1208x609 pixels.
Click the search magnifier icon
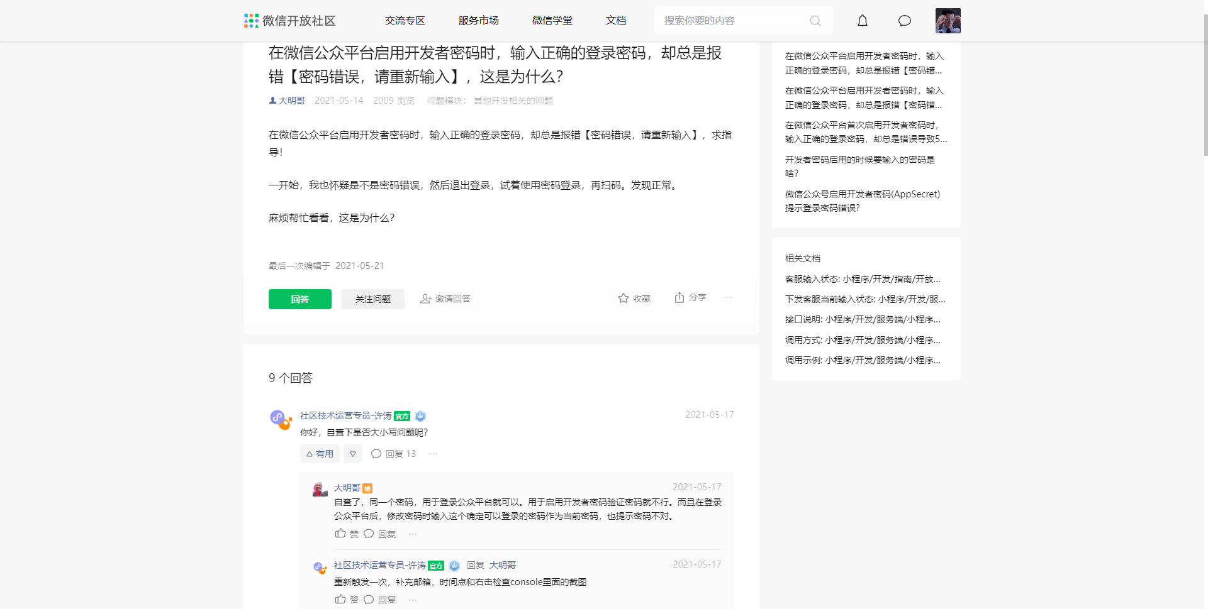815,21
